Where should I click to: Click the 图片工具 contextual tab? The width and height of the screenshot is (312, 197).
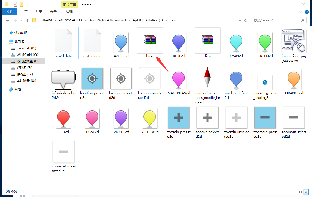[70, 5]
